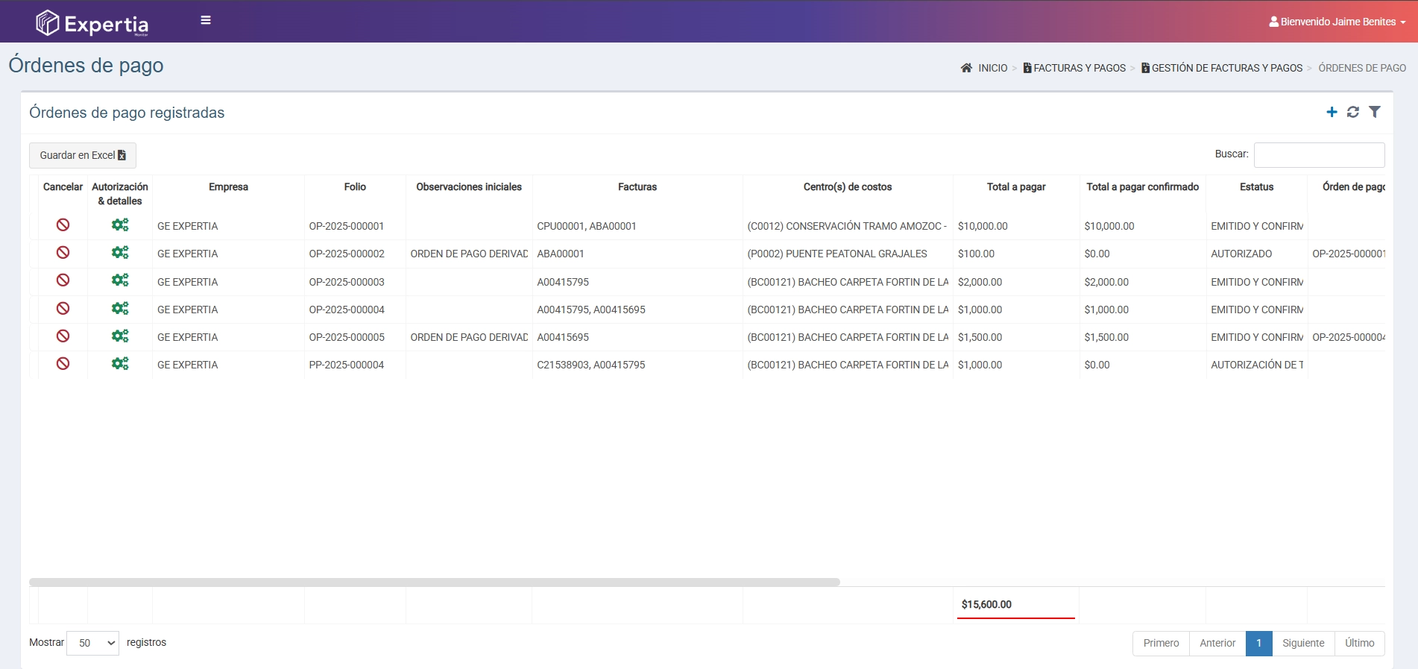
Task: Open authorization details for OP-2025-000002
Action: point(120,253)
